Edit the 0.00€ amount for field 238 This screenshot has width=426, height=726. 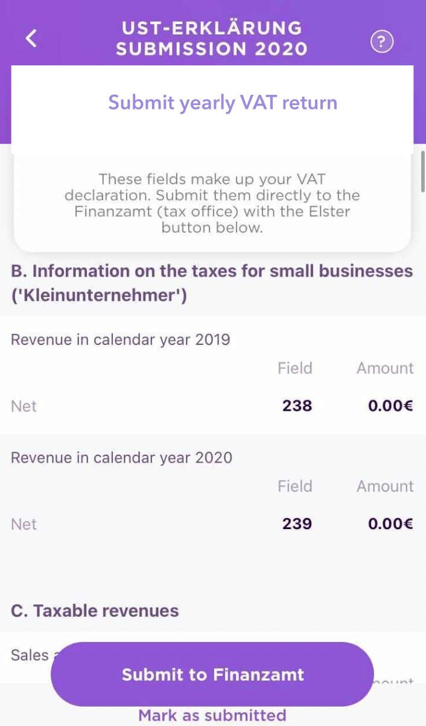click(x=390, y=405)
